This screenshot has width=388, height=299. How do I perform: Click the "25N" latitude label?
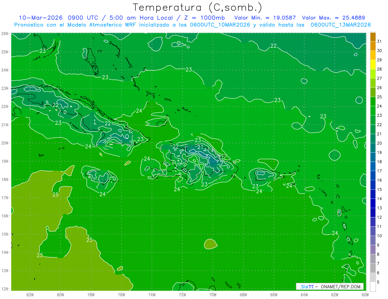click(5, 52)
